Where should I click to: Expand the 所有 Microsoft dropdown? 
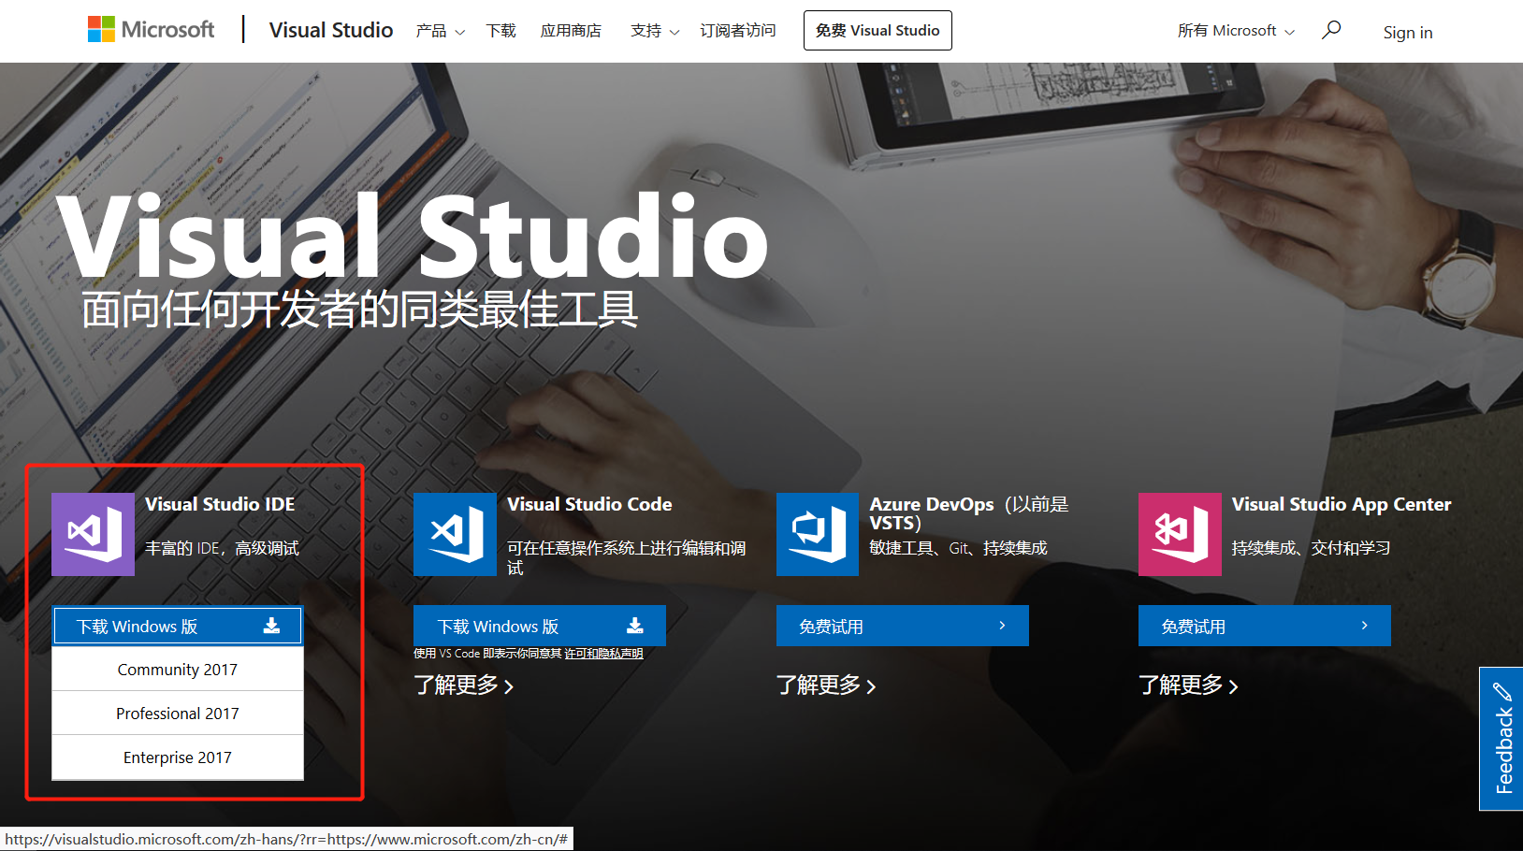click(x=1236, y=31)
